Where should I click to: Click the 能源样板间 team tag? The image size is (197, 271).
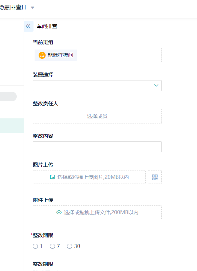pos(56,55)
